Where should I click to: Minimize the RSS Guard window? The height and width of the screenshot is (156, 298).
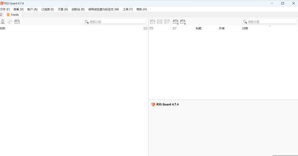point(272,3)
